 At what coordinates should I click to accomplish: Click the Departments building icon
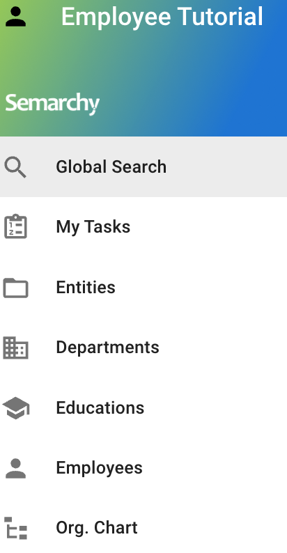coord(15,348)
